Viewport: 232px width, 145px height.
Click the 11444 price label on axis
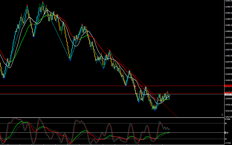point(229,80)
